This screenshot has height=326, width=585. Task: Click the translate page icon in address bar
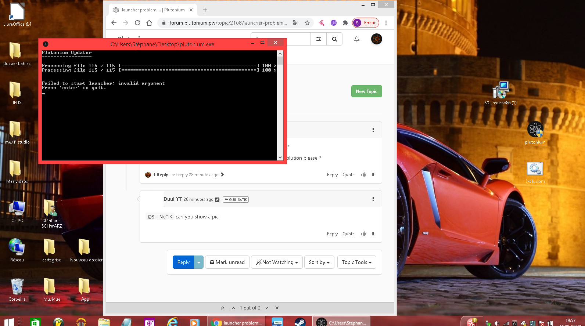pos(295,23)
